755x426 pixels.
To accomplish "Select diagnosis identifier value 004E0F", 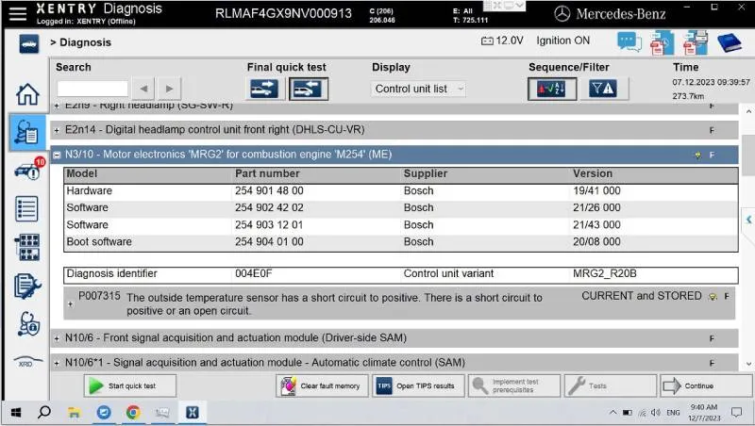I will click(253, 273).
